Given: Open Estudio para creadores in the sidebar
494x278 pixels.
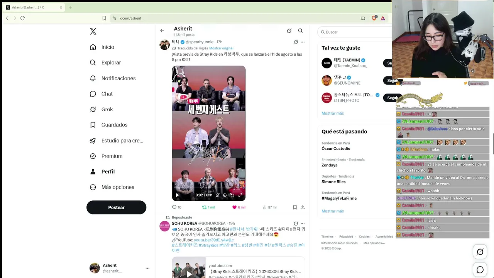Looking at the screenshot, I should coord(117,141).
